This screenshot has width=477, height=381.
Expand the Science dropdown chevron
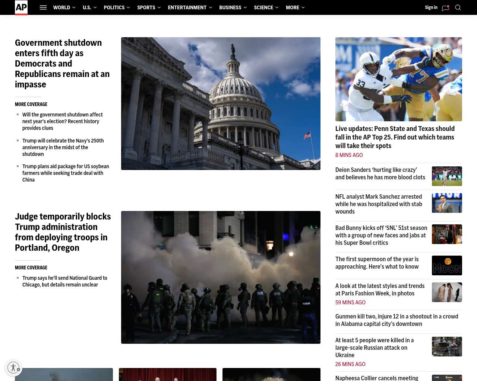coord(277,7)
